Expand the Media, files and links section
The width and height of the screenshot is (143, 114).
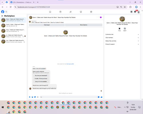coord(122,41)
